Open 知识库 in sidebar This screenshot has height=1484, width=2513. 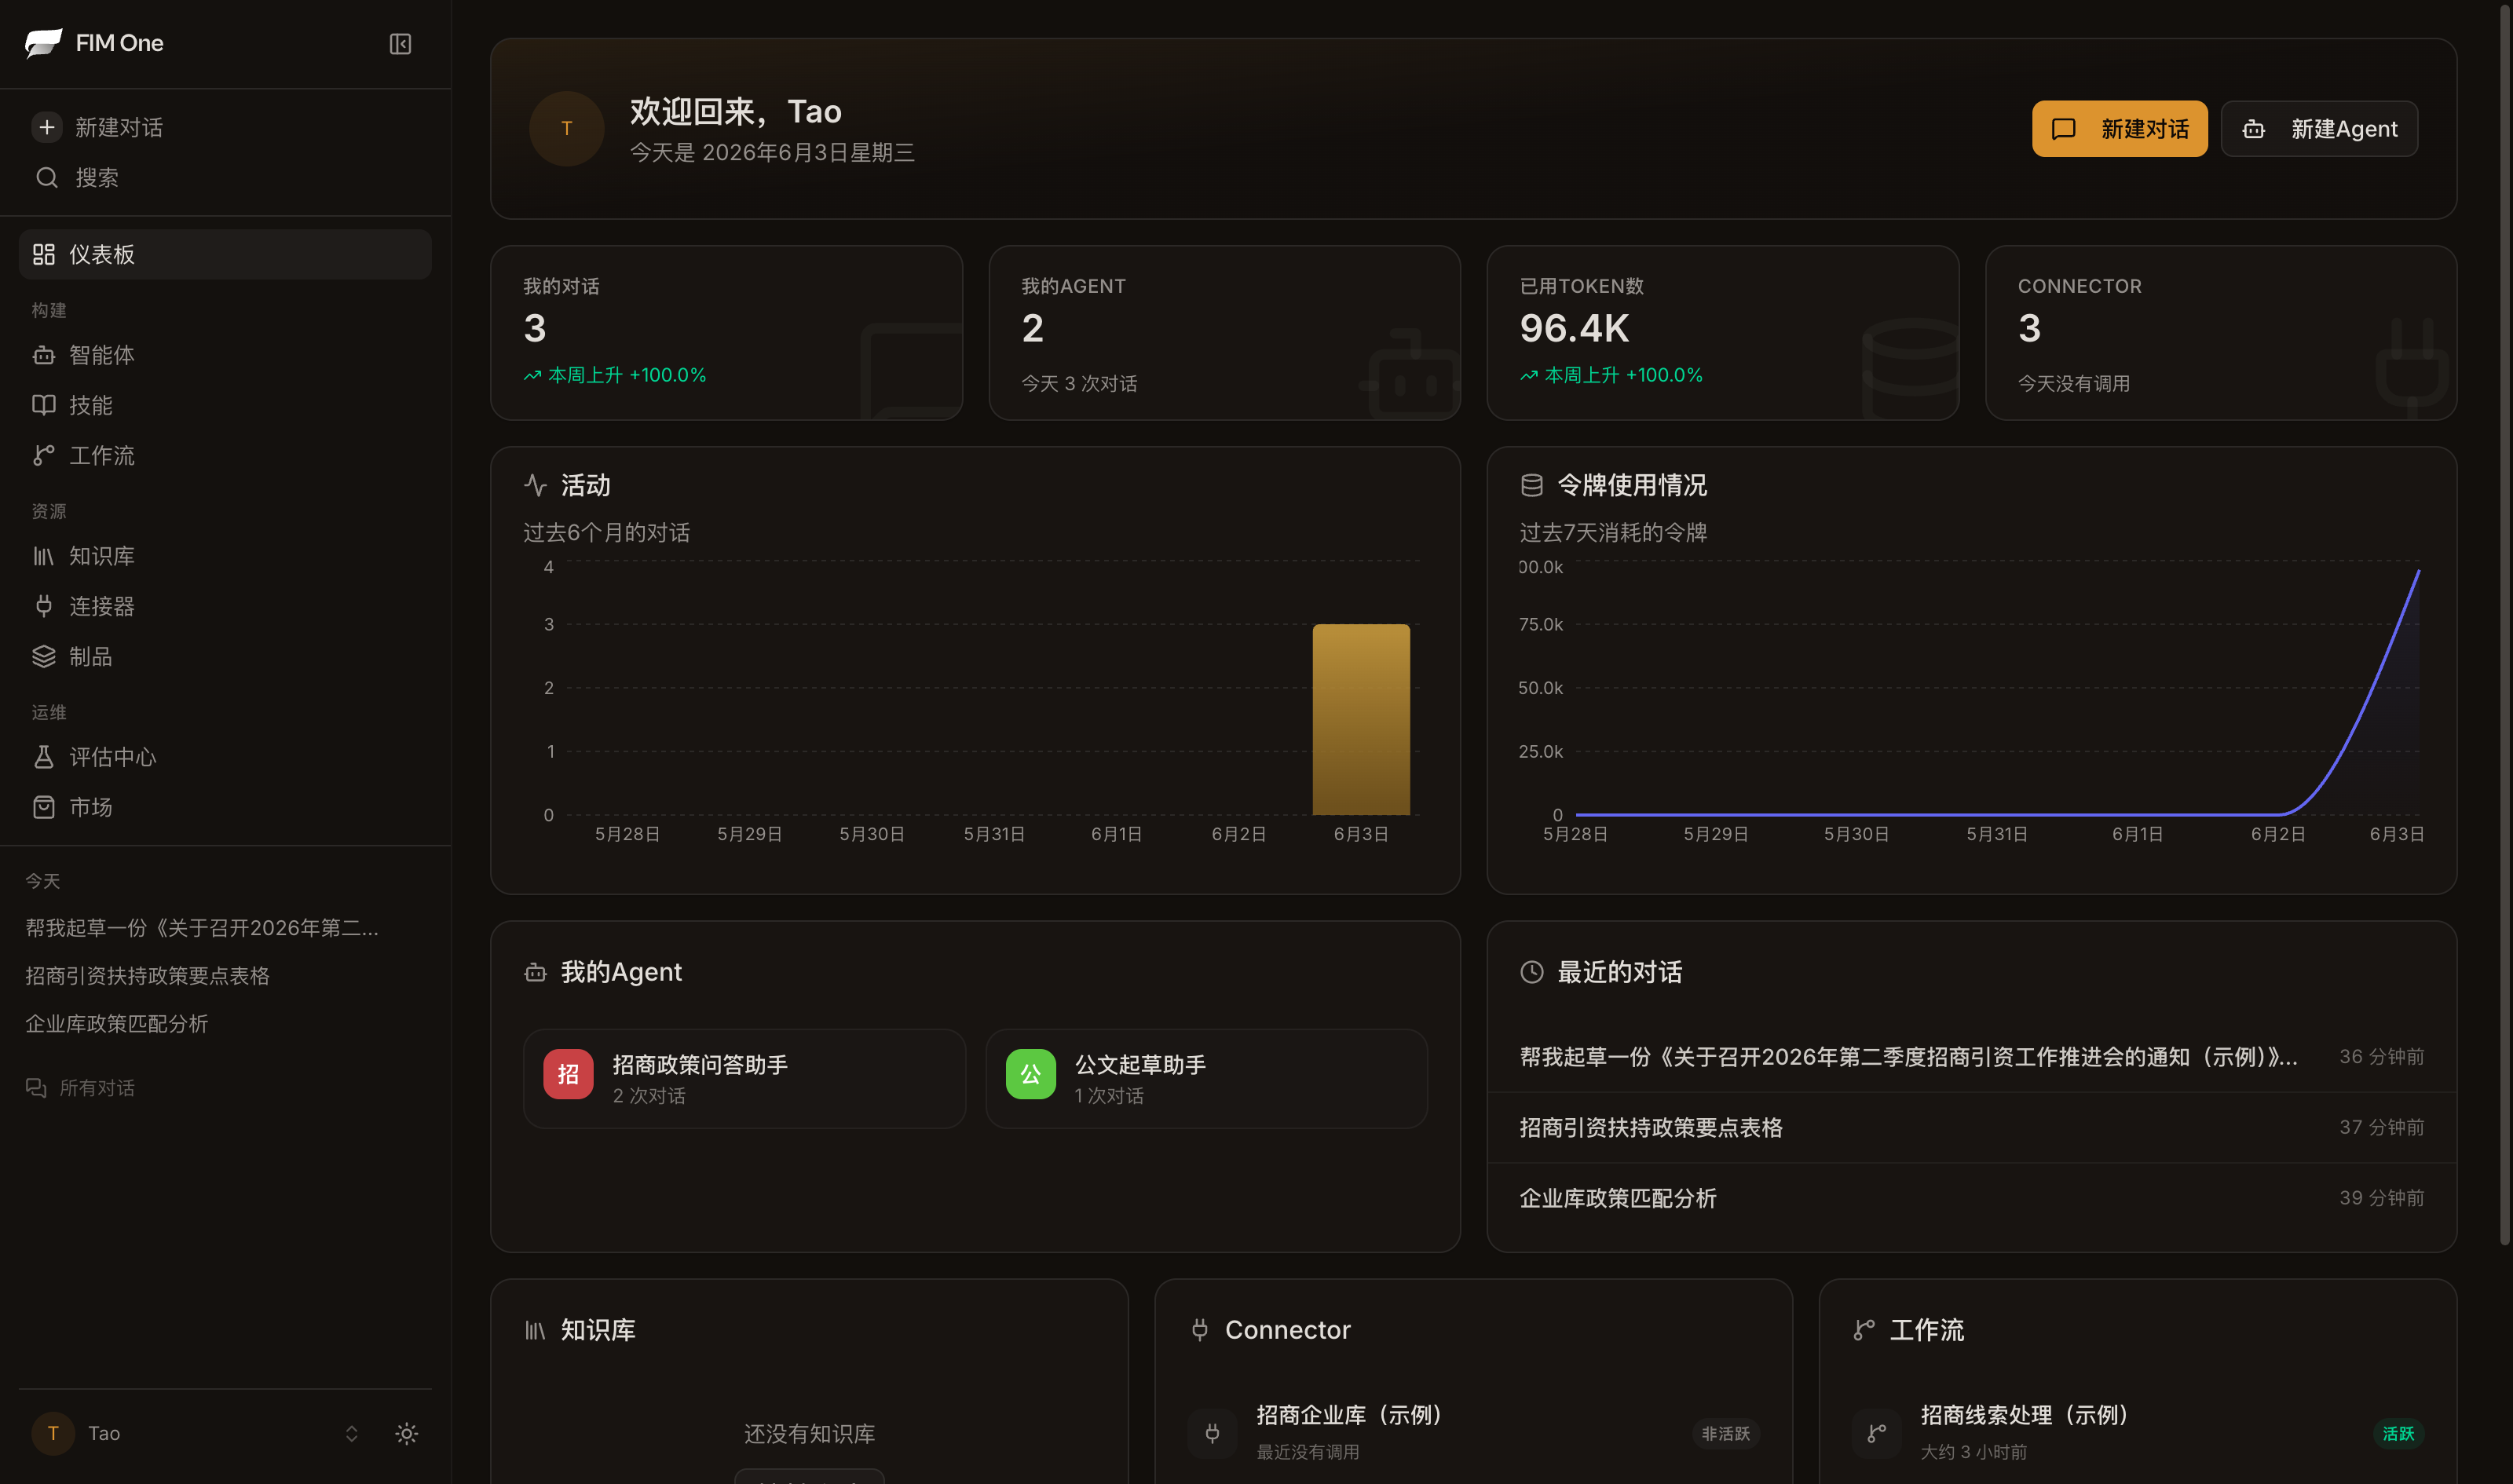[225, 556]
